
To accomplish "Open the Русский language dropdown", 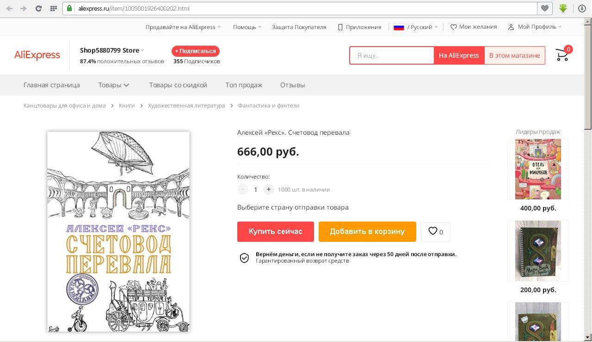I will (x=416, y=27).
